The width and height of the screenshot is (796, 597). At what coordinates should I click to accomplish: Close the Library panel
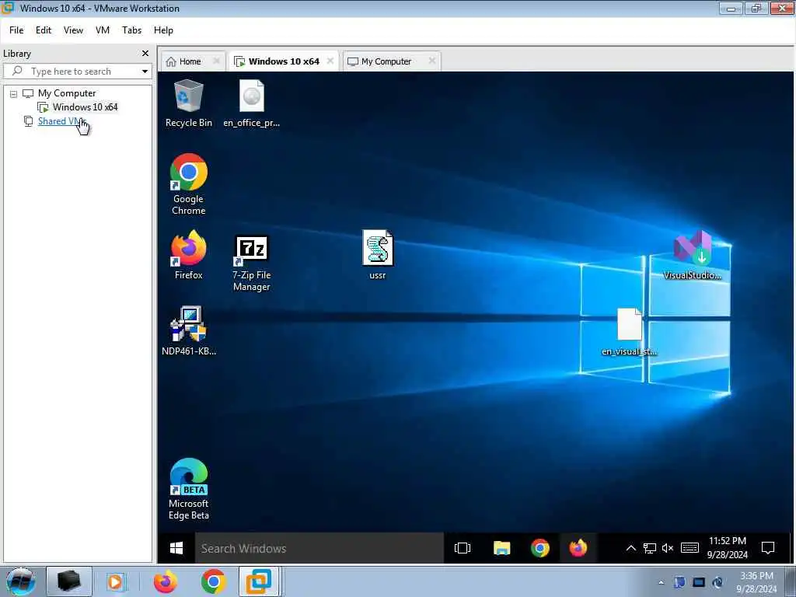pos(145,54)
